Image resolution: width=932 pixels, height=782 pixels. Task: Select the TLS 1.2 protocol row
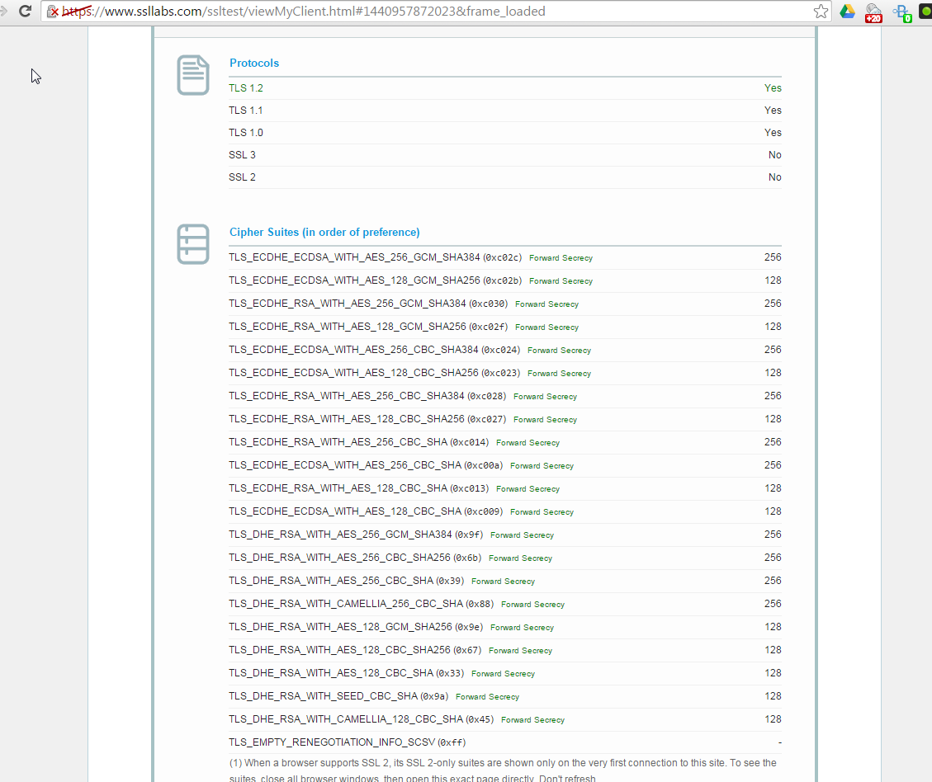pyautogui.click(x=245, y=88)
